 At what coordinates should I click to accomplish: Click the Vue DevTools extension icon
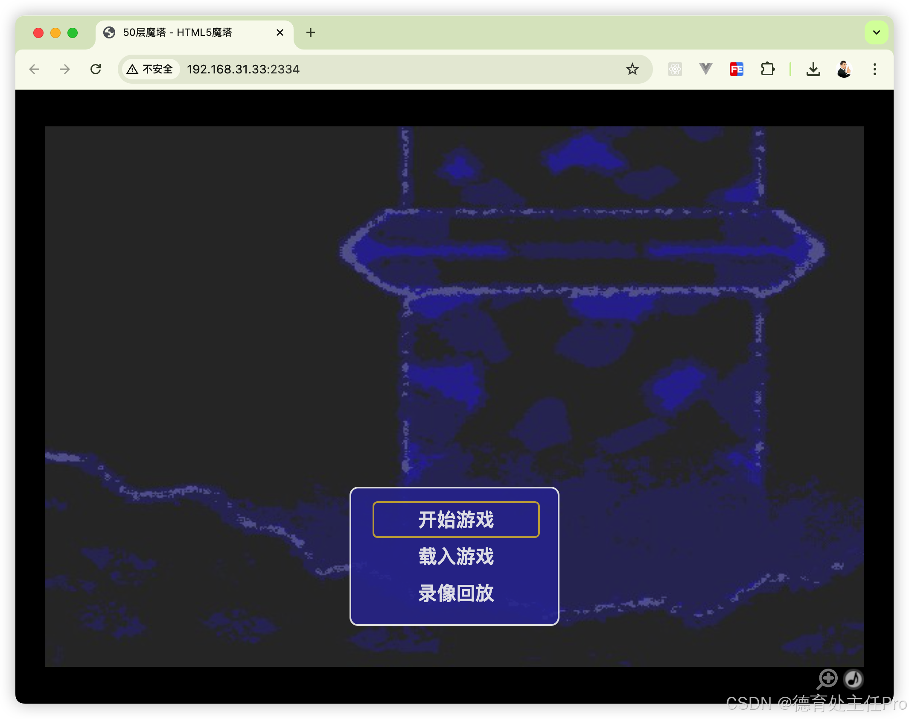[705, 69]
